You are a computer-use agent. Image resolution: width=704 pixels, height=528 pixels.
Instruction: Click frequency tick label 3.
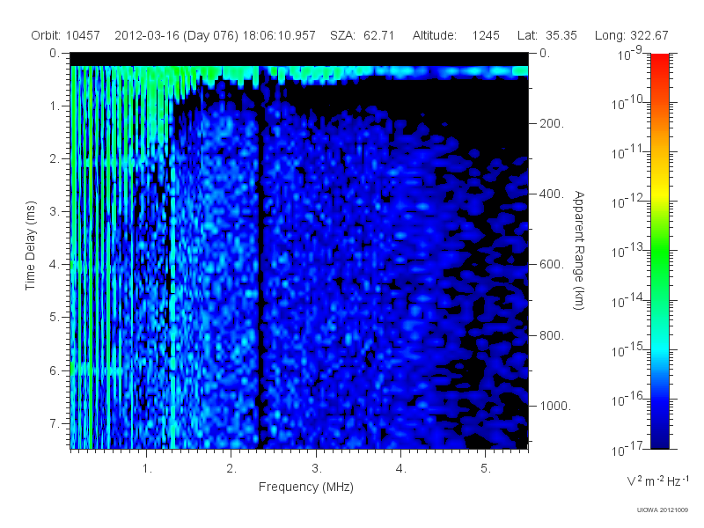coord(317,469)
